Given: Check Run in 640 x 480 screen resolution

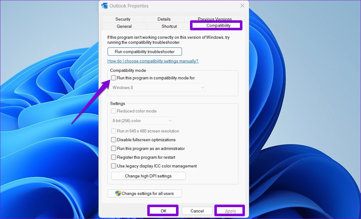Looking at the screenshot, I should coord(114,131).
